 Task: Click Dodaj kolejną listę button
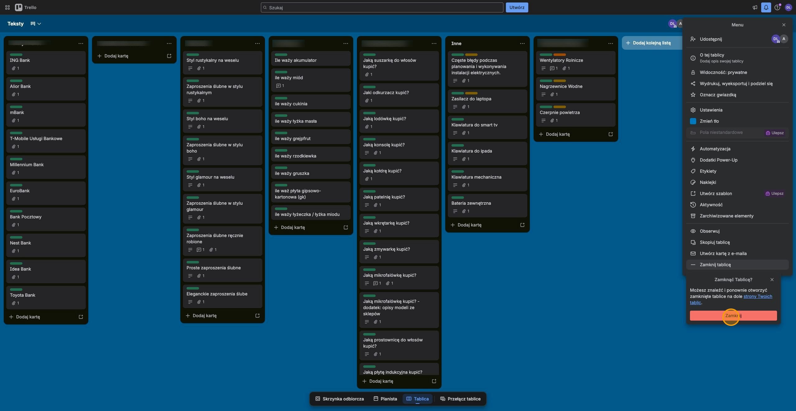652,43
